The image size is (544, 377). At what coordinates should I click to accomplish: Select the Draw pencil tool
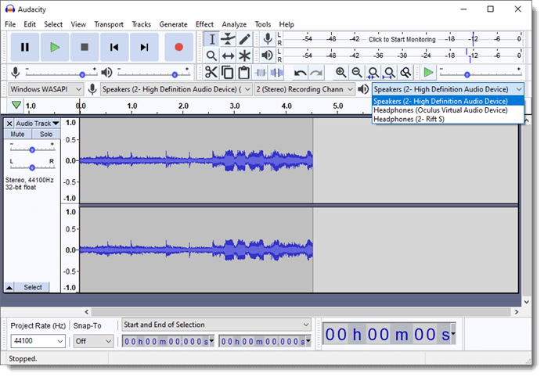[244, 39]
